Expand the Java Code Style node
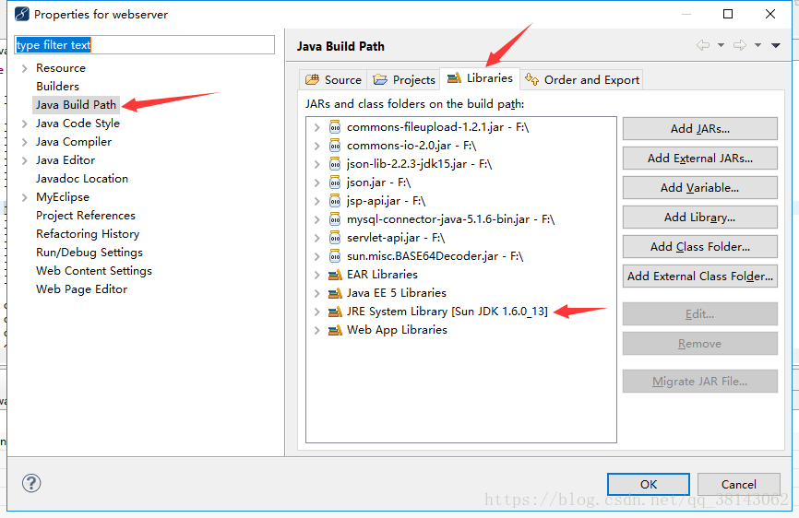The height and width of the screenshot is (518, 799). pyautogui.click(x=25, y=124)
